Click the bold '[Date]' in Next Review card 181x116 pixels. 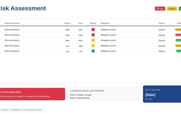tap(150, 95)
